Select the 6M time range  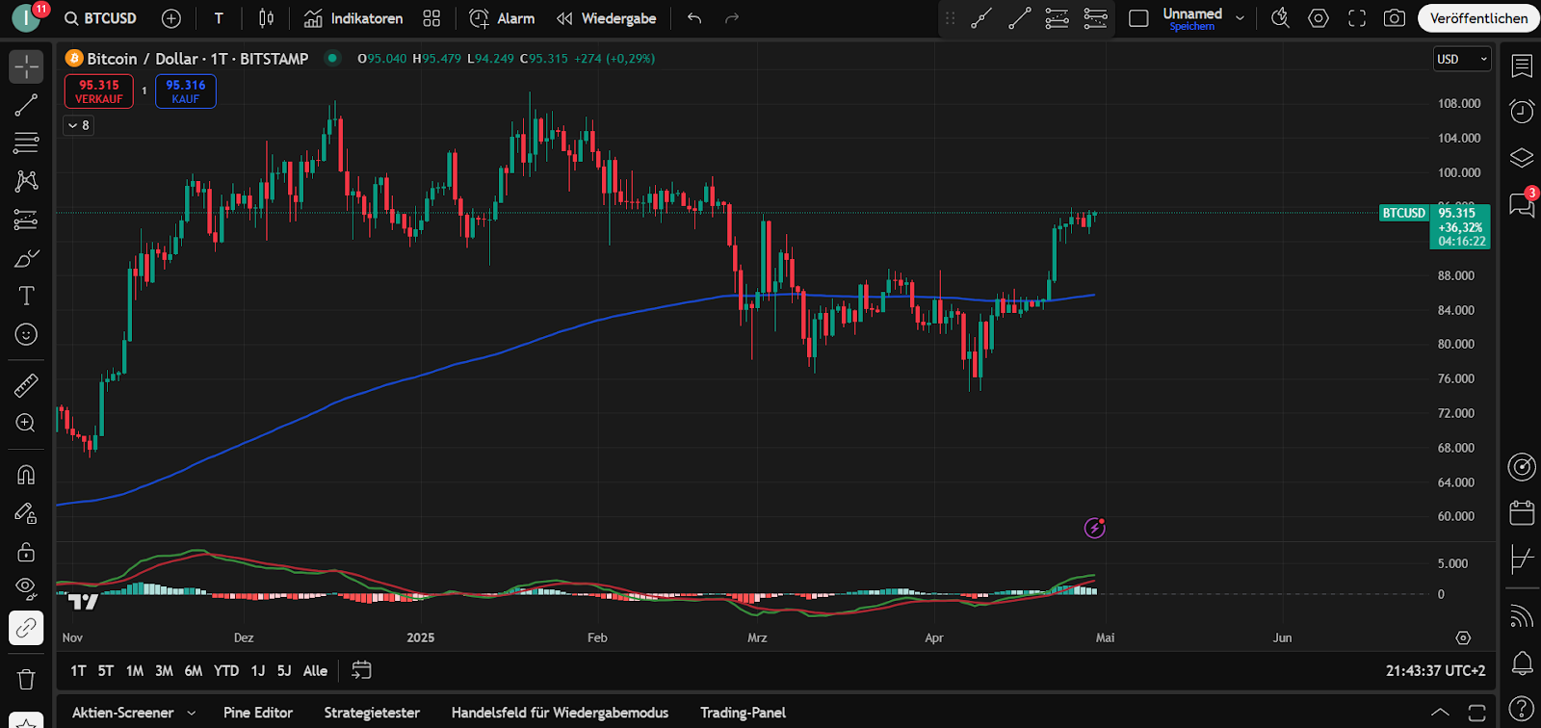tap(194, 670)
